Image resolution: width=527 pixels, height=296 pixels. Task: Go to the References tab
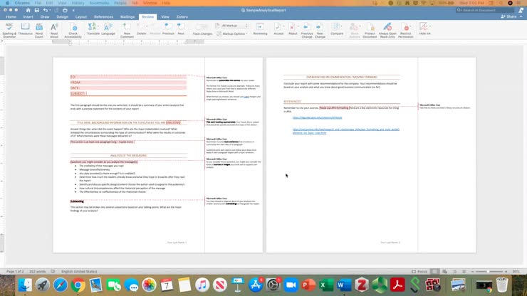pyautogui.click(x=103, y=17)
